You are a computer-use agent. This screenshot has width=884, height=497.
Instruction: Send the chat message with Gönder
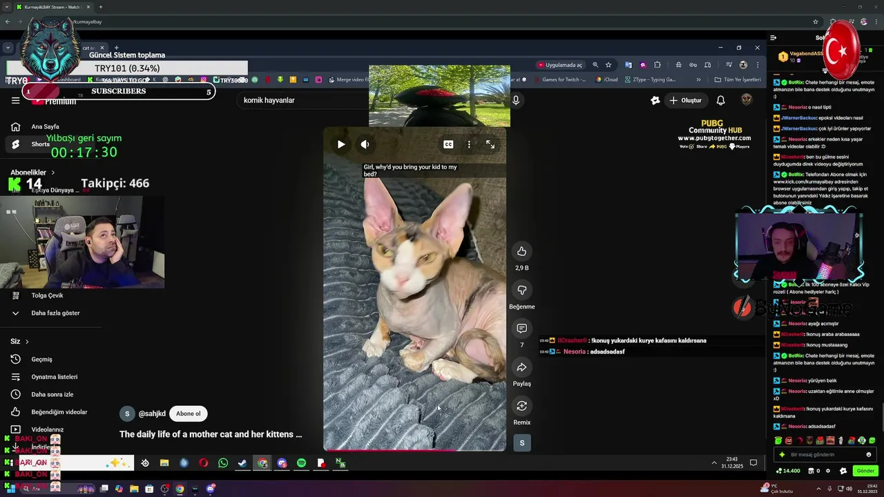(x=865, y=471)
